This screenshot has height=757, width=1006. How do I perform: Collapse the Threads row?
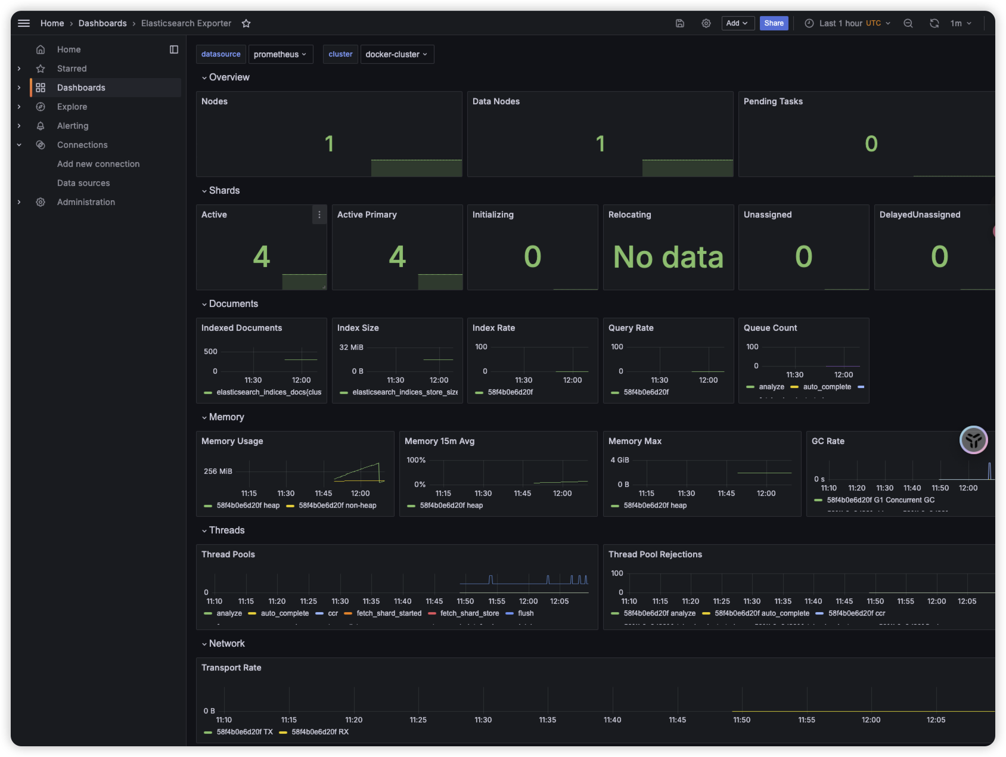coord(223,530)
